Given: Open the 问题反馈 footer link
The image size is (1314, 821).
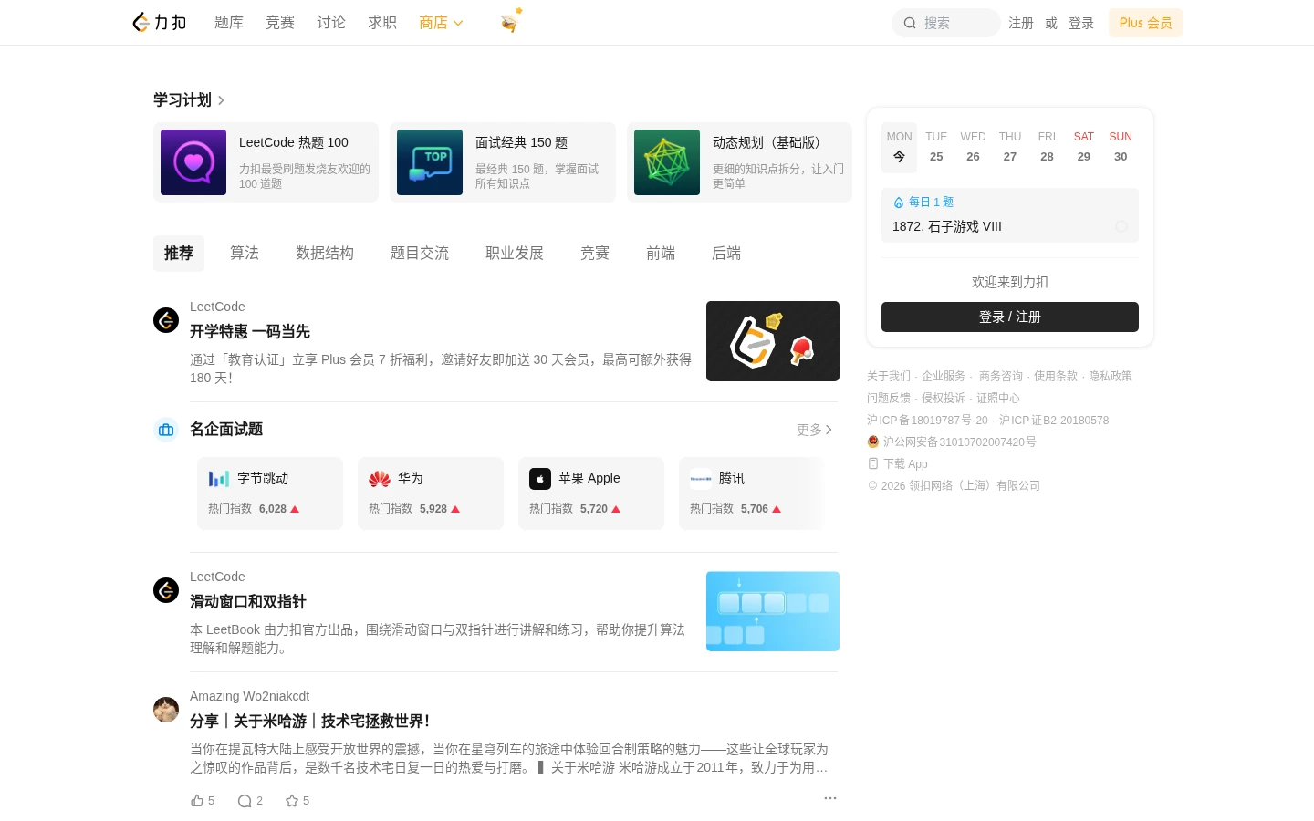Looking at the screenshot, I should pyautogui.click(x=889, y=398).
